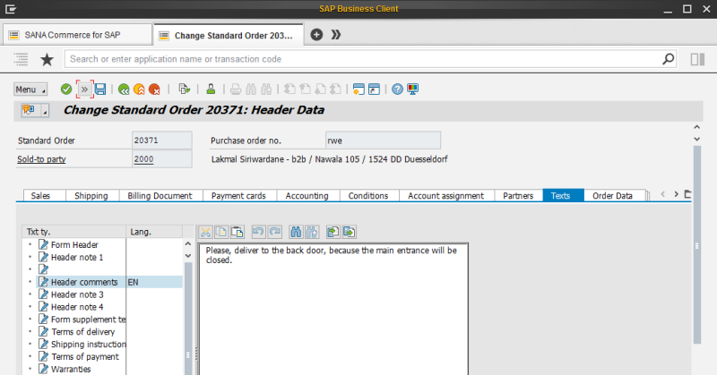Toggle the side panel icon beside search
This screenshot has height=375, width=717.
697,59
